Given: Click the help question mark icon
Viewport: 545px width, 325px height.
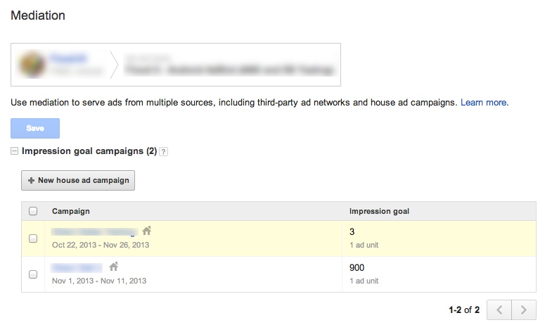Looking at the screenshot, I should pos(164,151).
